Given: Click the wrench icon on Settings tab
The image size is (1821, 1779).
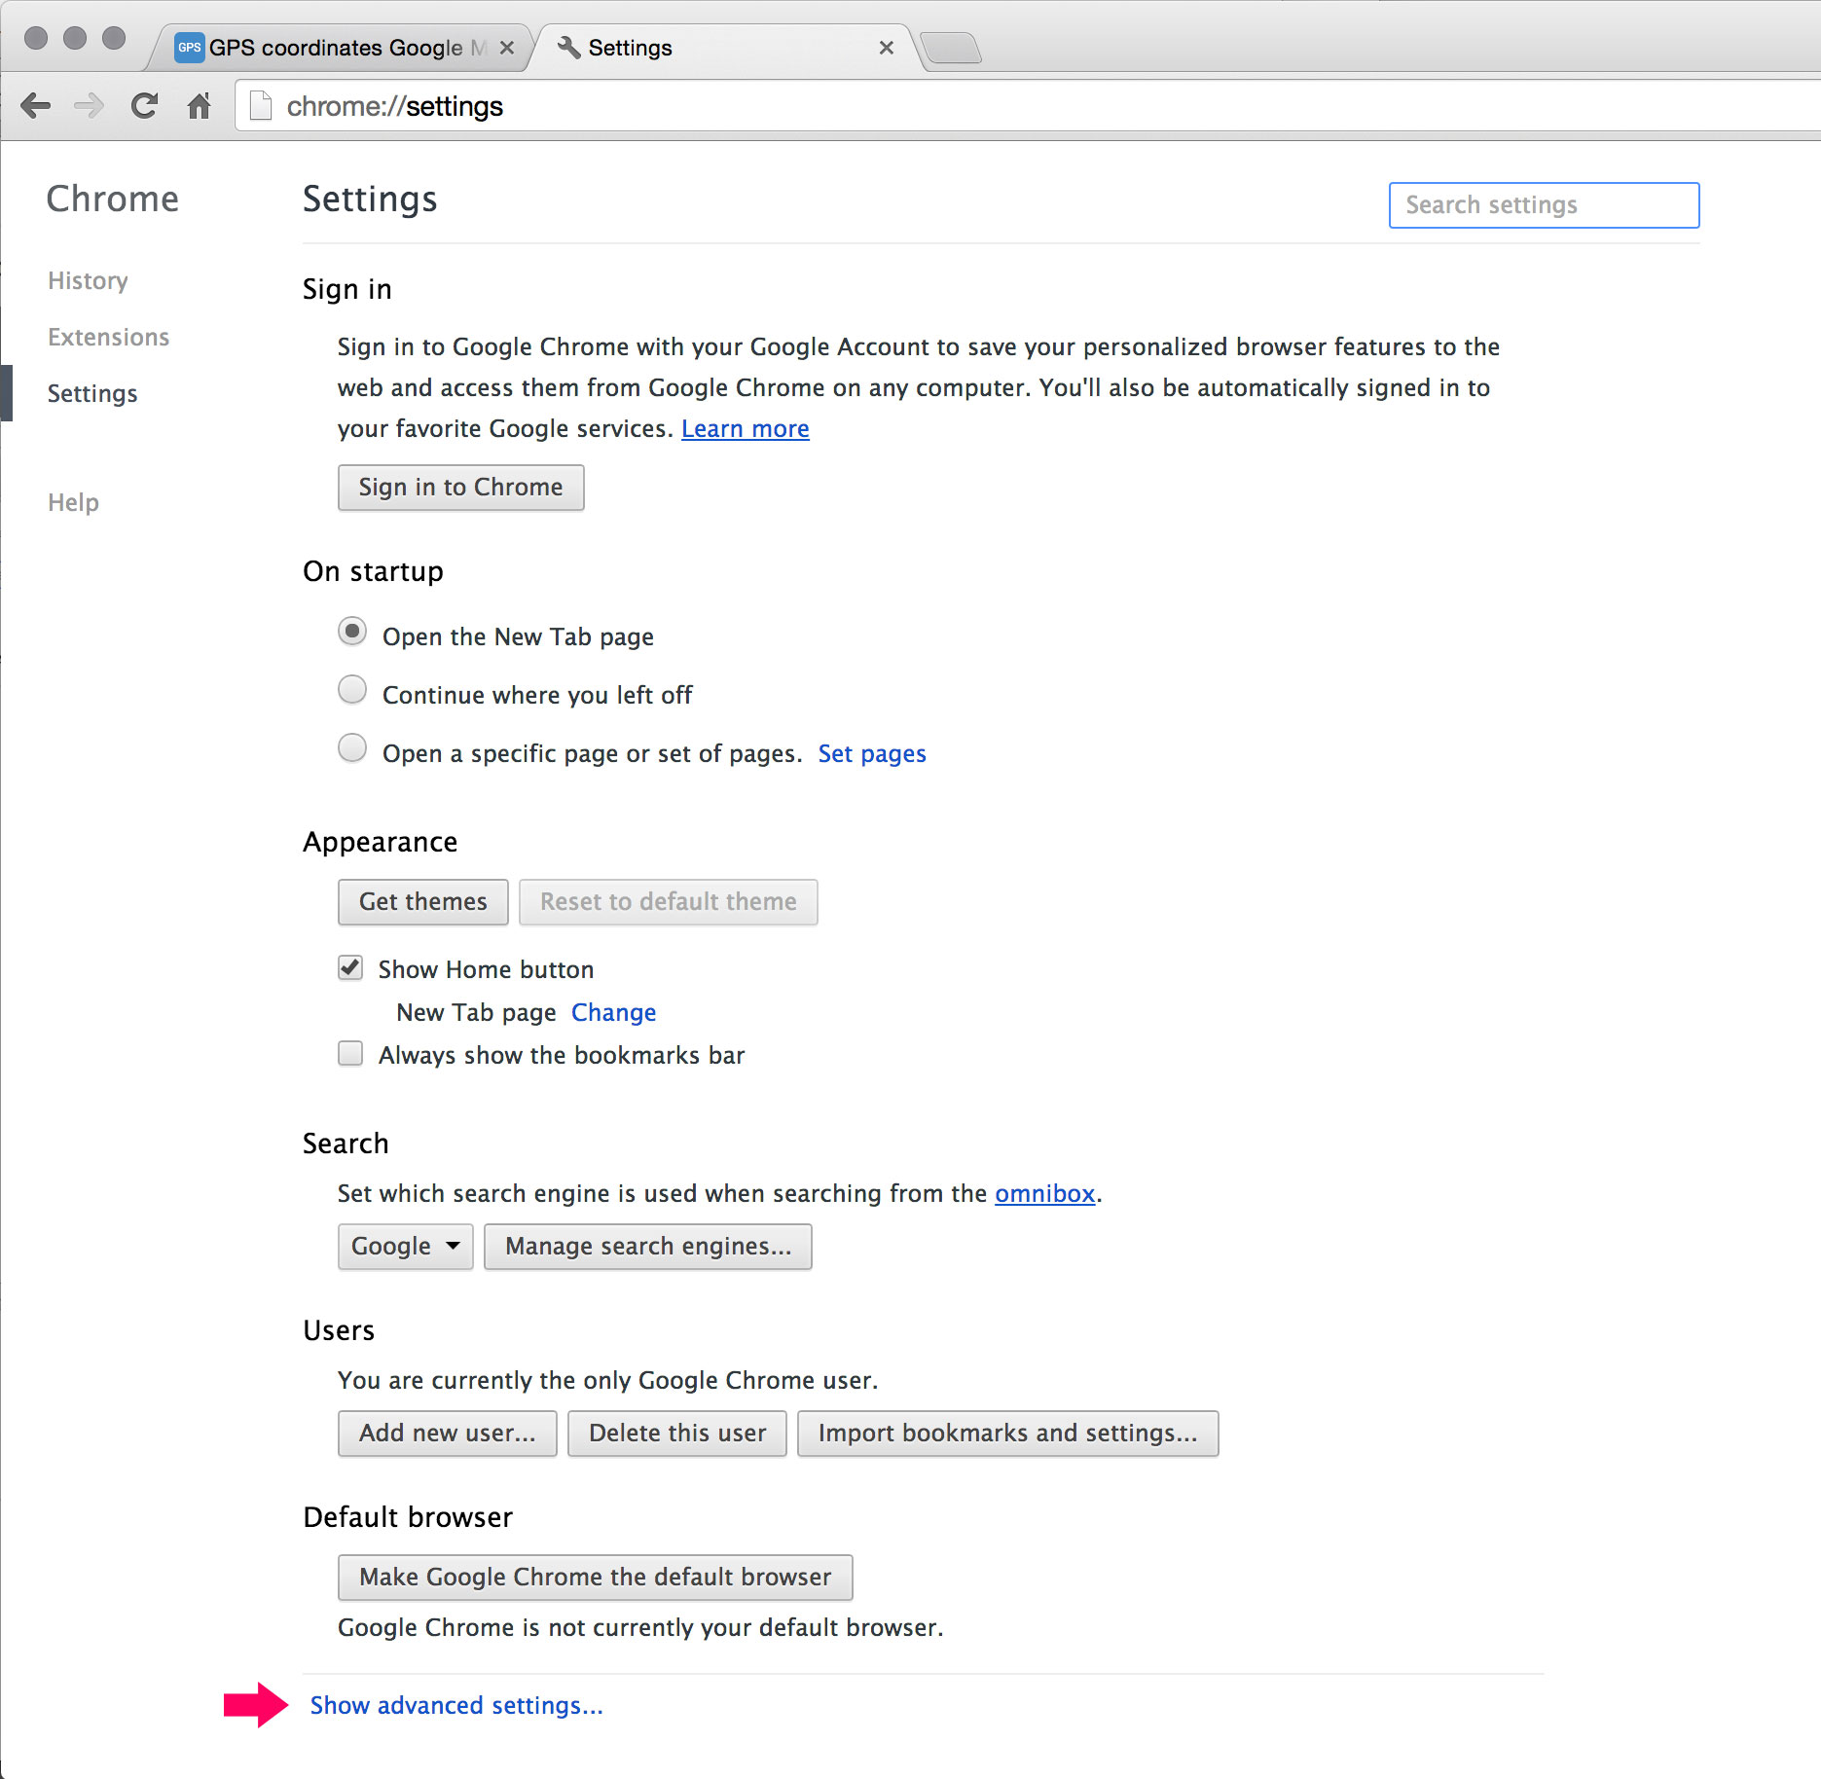Looking at the screenshot, I should click(x=569, y=47).
